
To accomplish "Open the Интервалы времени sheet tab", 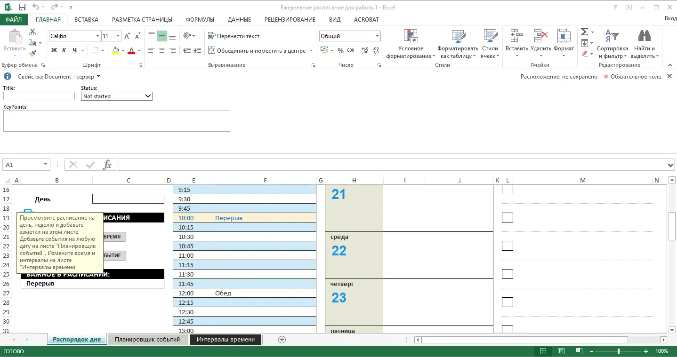I will [x=226, y=340].
